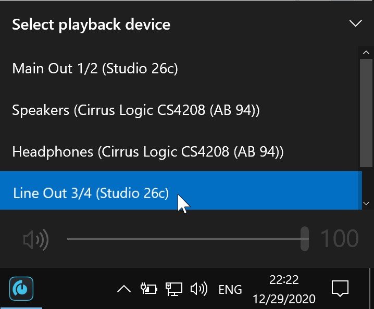Viewport: 374px width, 309px height.
Task: Open the Action Center notifications icon
Action: tap(340, 289)
